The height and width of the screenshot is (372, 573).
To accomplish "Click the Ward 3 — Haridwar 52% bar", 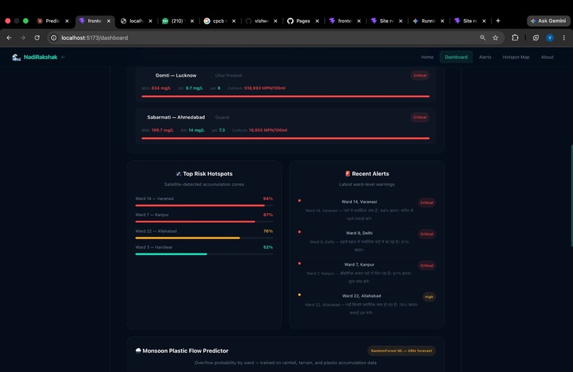I will coord(204,254).
